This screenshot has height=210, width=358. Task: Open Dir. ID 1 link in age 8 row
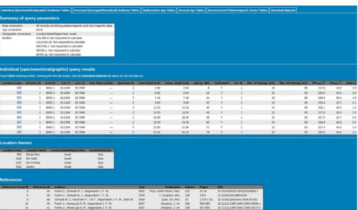tap(242, 88)
